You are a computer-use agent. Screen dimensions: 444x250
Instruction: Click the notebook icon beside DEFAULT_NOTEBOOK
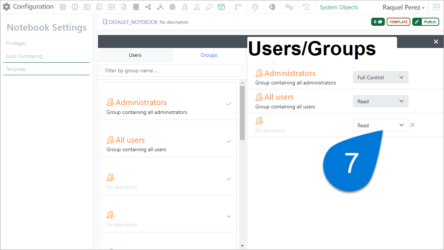pyautogui.click(x=105, y=22)
